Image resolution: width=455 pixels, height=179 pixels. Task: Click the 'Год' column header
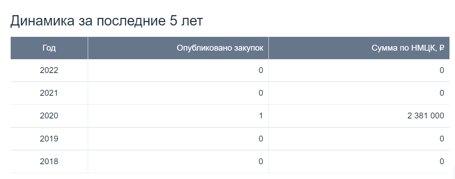49,48
